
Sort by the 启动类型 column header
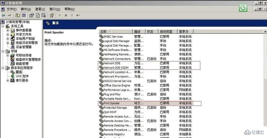(168, 32)
